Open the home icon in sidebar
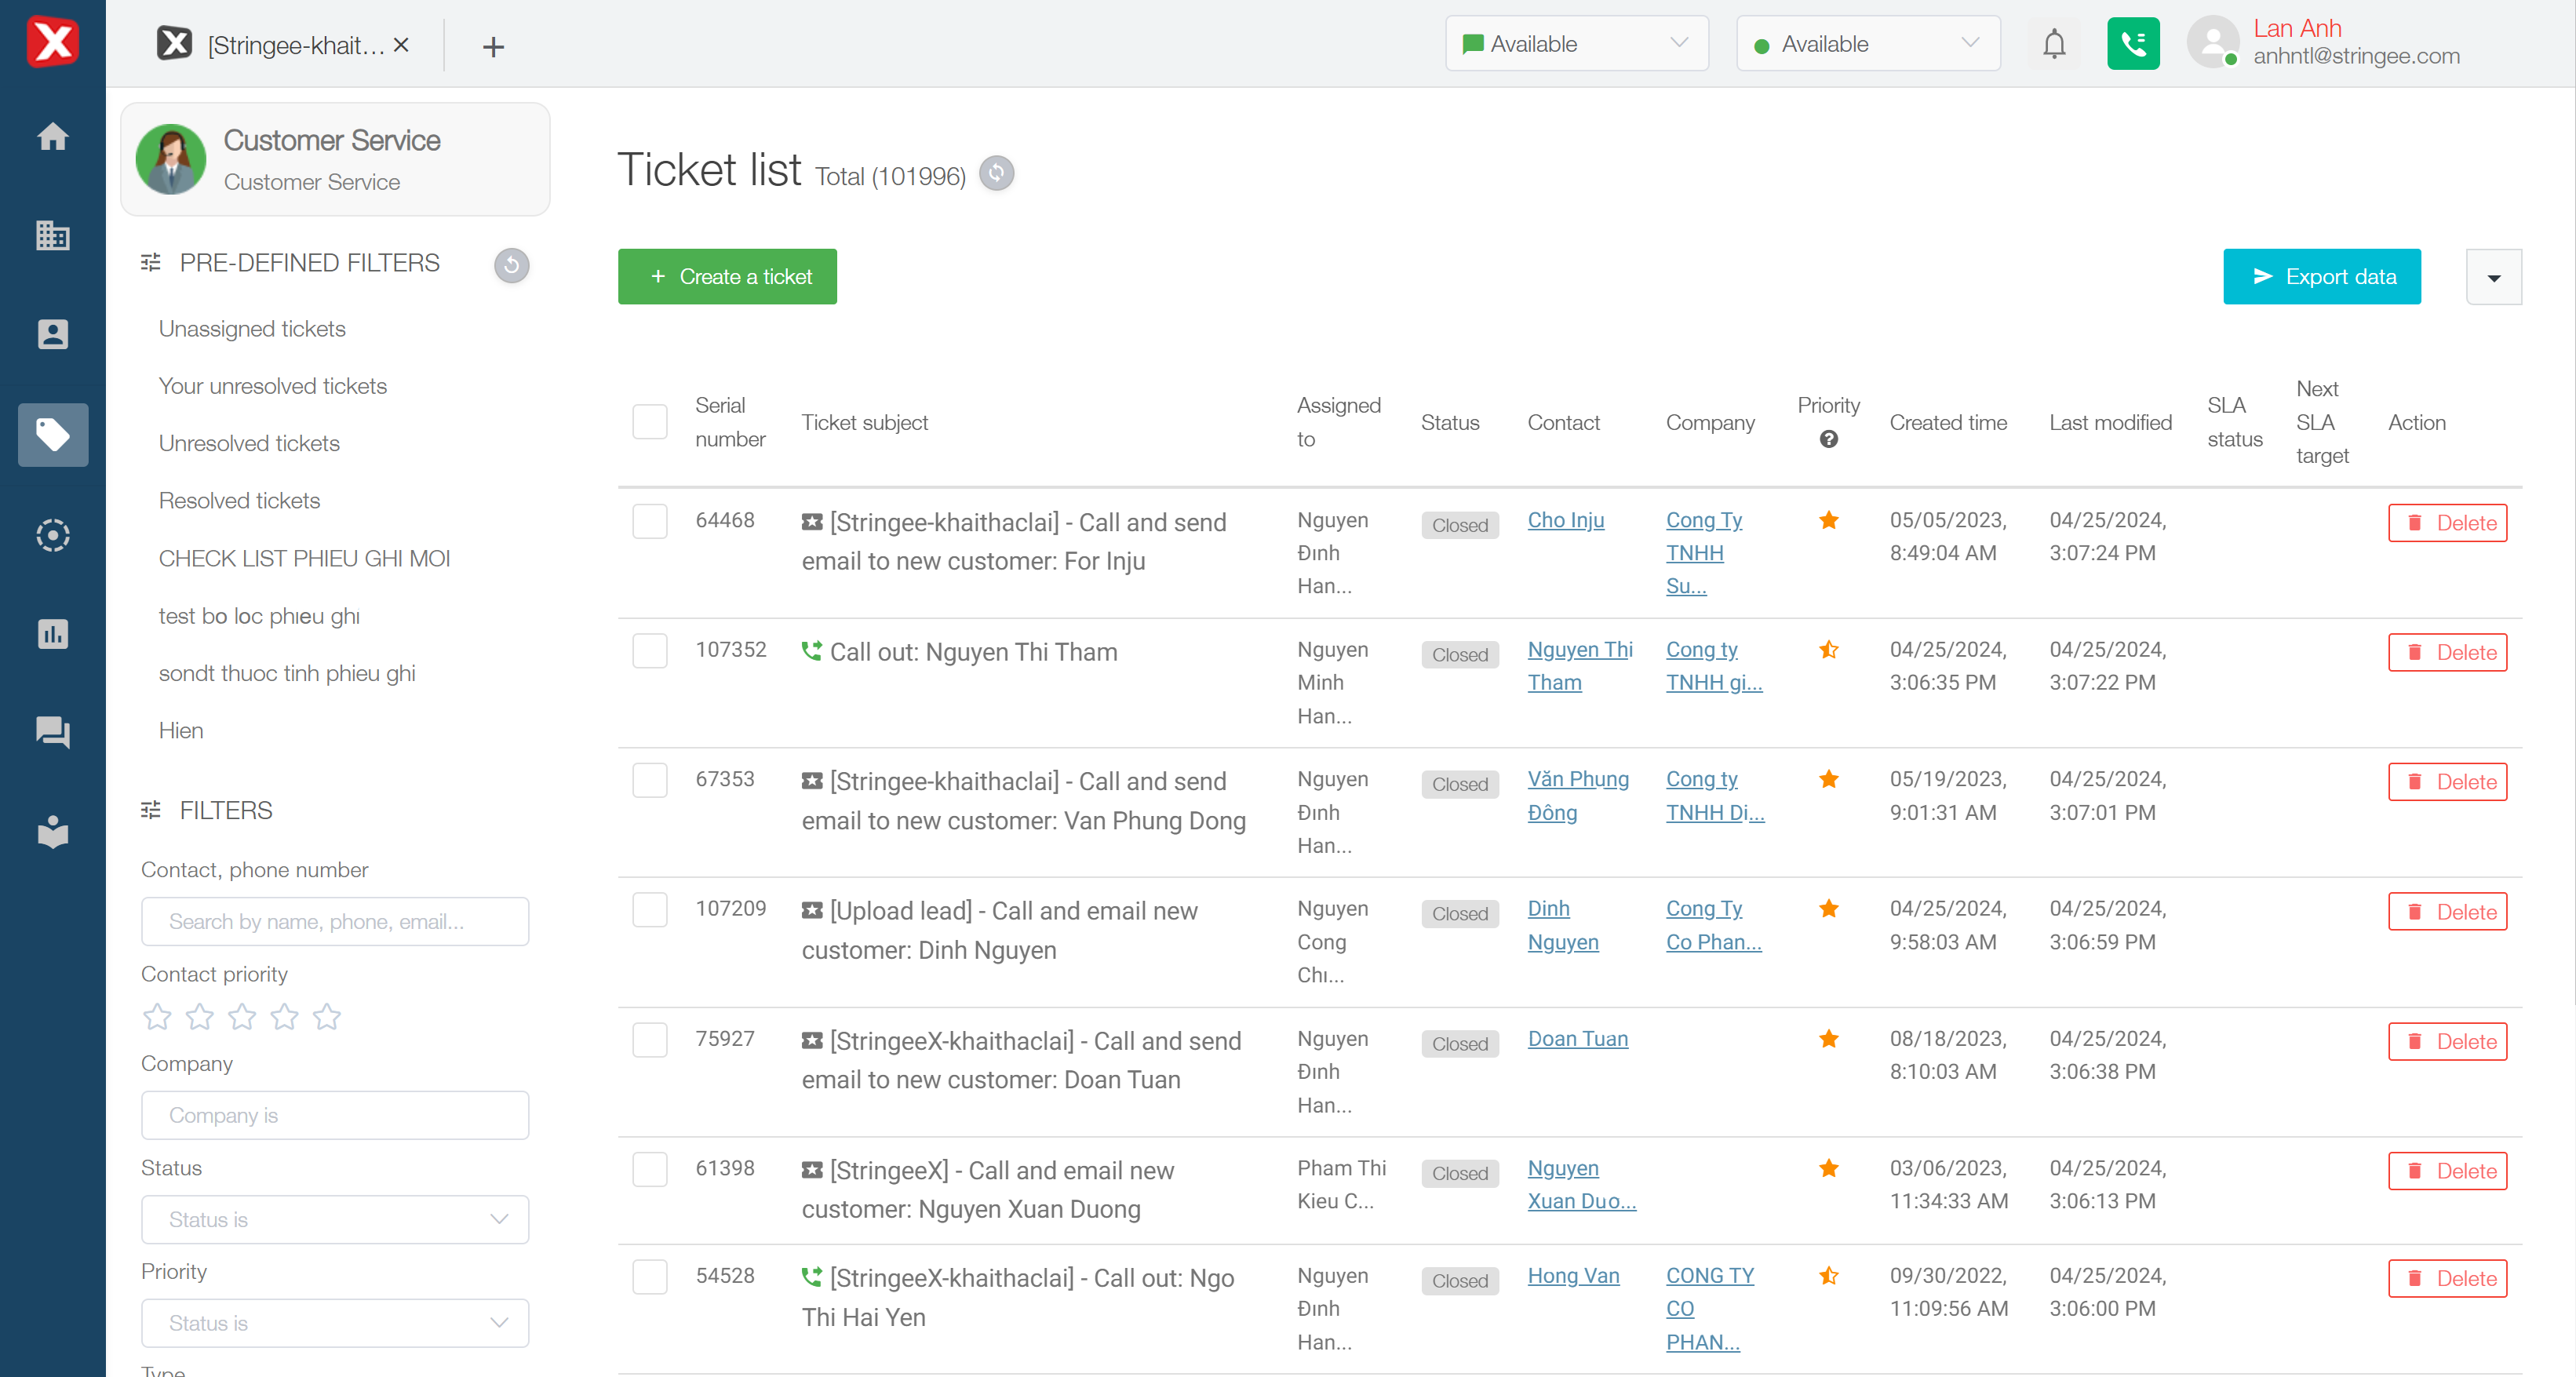The height and width of the screenshot is (1377, 2576). 52,136
